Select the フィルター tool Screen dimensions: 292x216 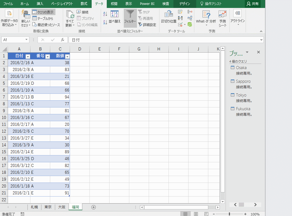(x=130, y=18)
